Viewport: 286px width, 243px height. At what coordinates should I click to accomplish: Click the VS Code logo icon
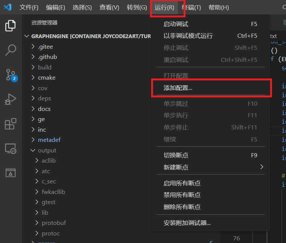click(8, 7)
